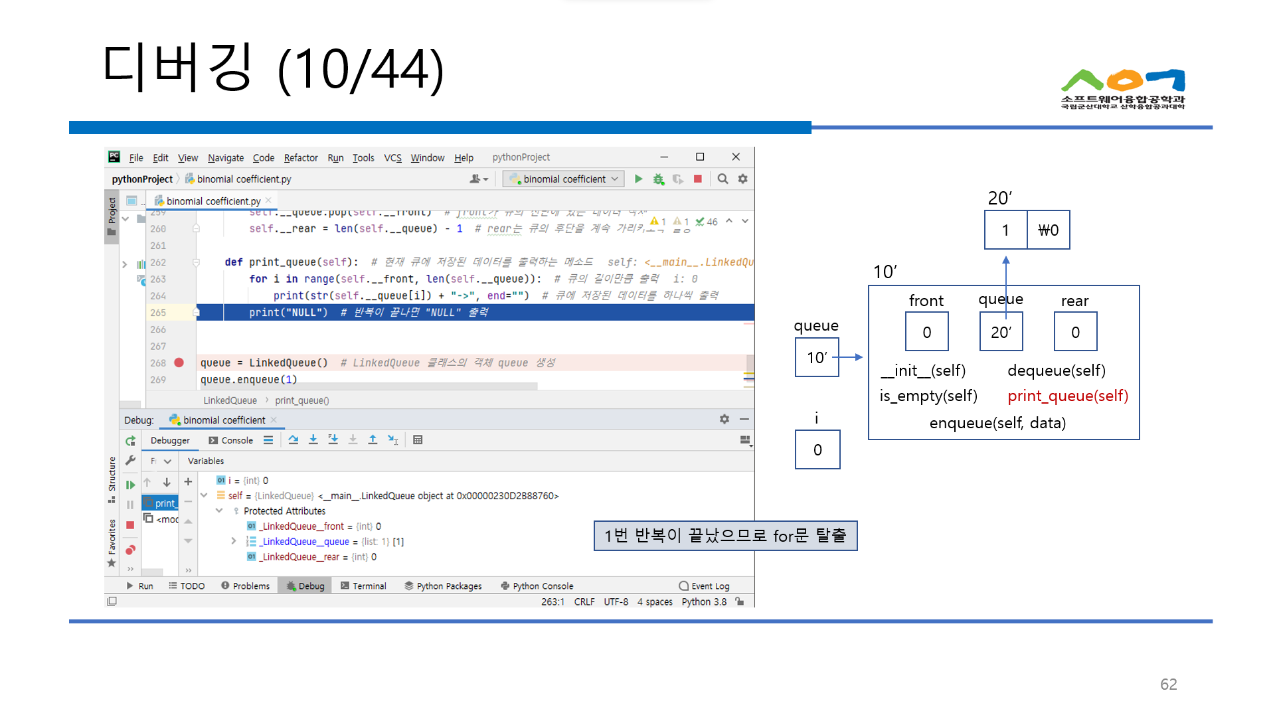Open Debug panel settings gear

(724, 420)
